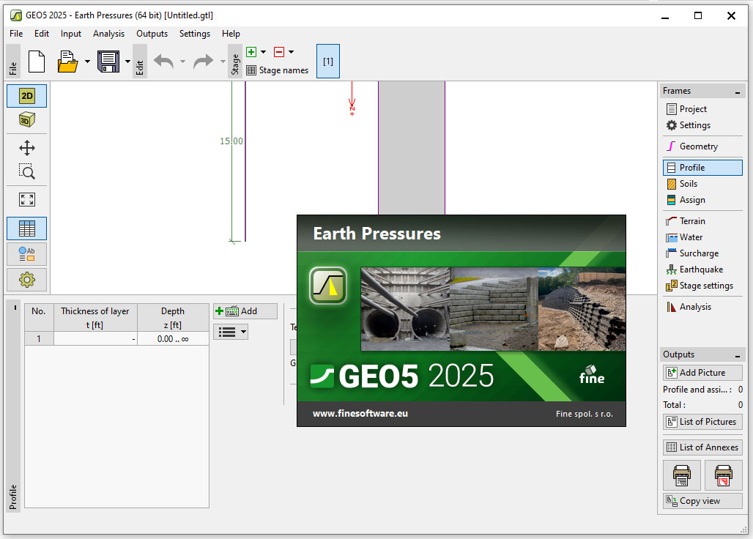Toggle the table display button
The height and width of the screenshot is (539, 753).
27,228
